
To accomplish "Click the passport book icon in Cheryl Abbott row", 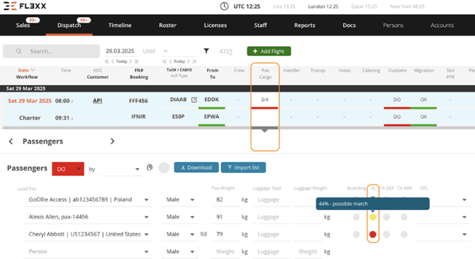I will pyautogui.click(x=204, y=234).
